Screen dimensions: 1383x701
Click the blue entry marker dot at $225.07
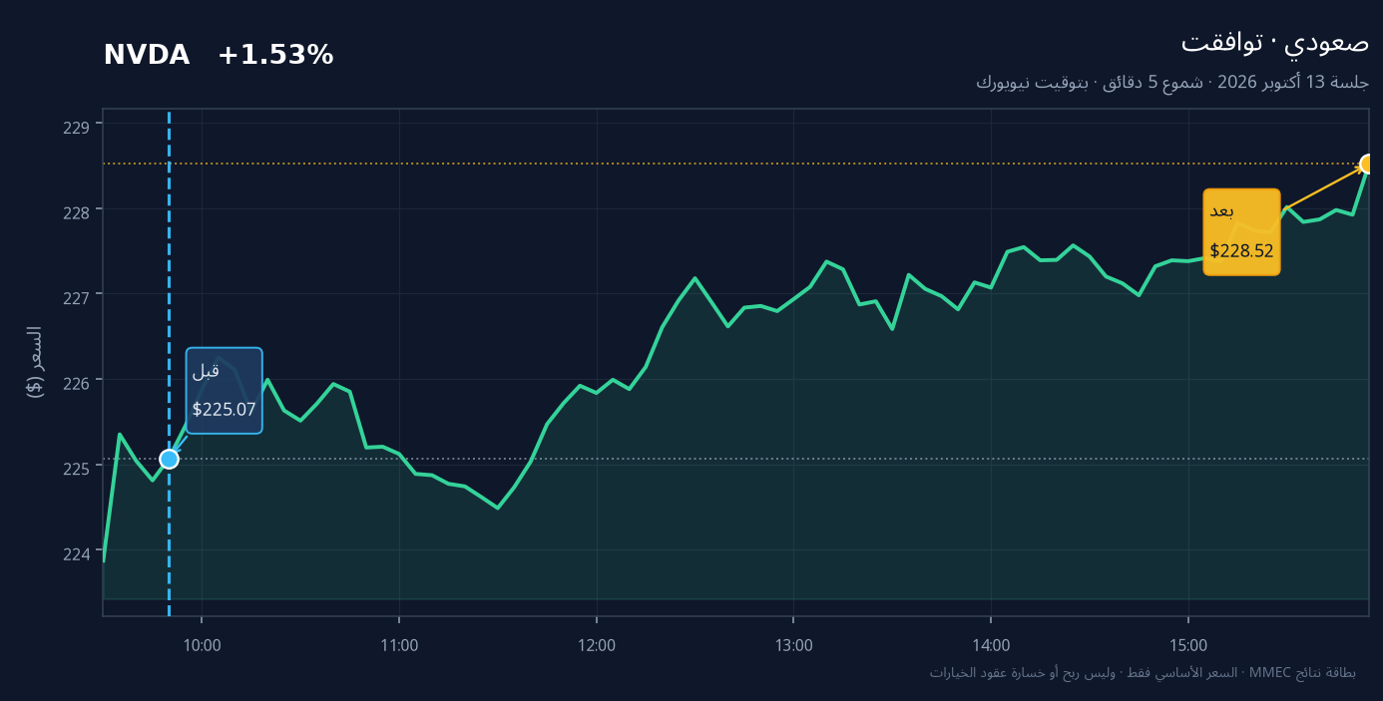169,459
